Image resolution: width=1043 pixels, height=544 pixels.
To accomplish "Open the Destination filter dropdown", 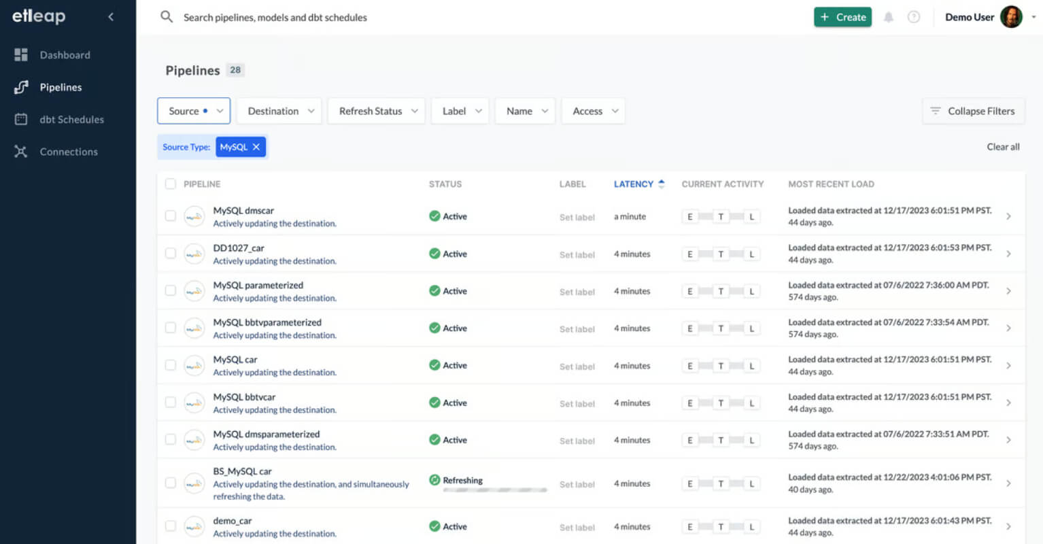I will tap(279, 111).
